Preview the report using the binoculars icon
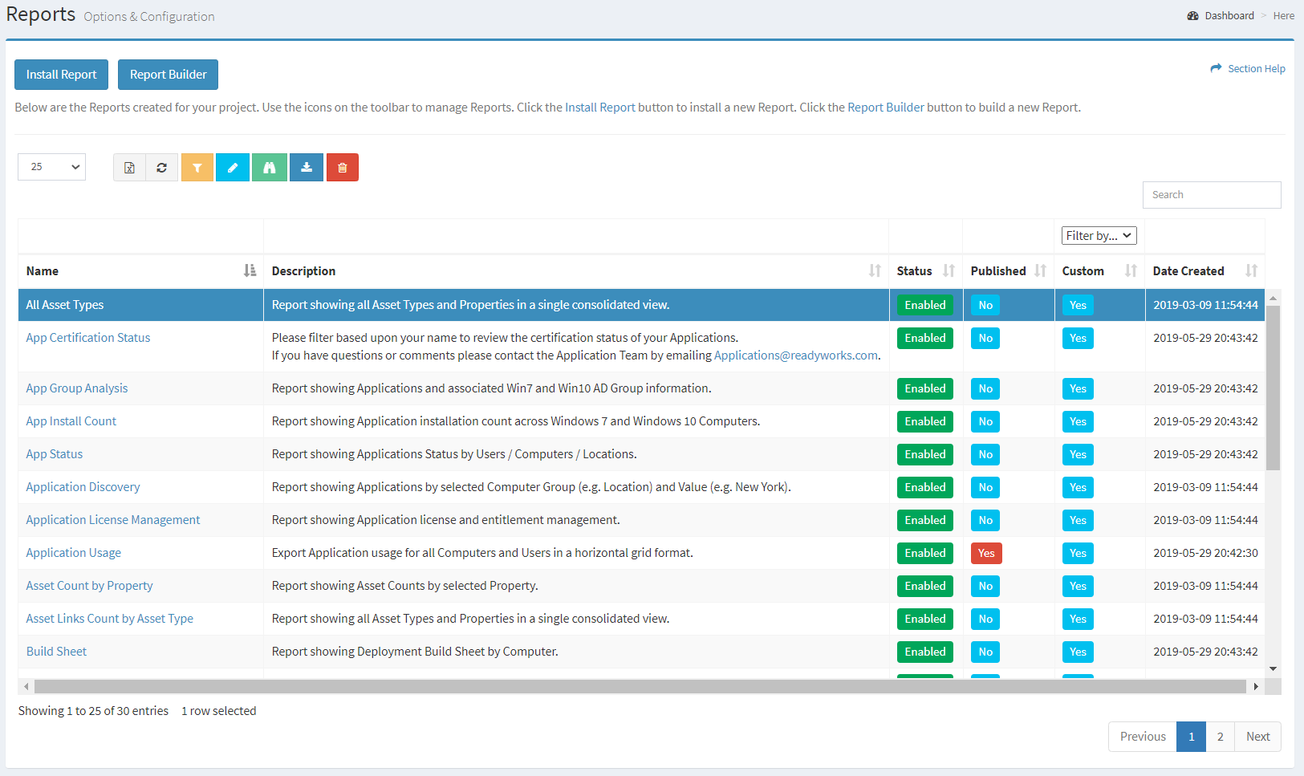Viewport: 1304px width, 776px height. [269, 167]
